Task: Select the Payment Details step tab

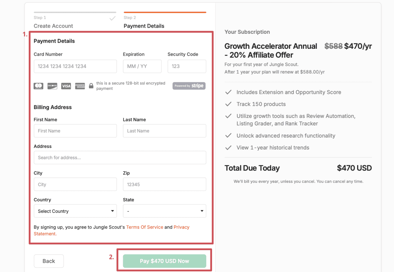Action: tap(144, 26)
